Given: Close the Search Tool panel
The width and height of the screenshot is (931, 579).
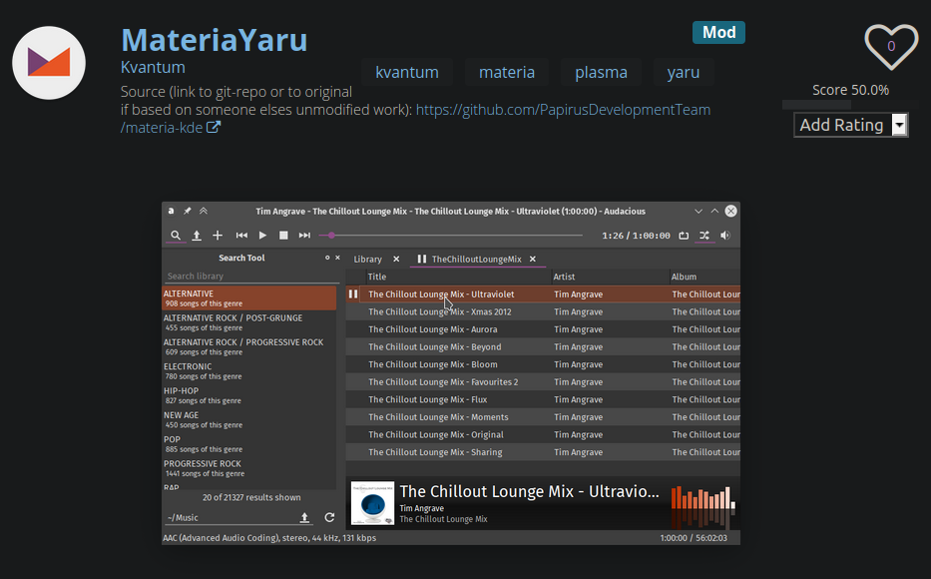Looking at the screenshot, I should [x=337, y=258].
